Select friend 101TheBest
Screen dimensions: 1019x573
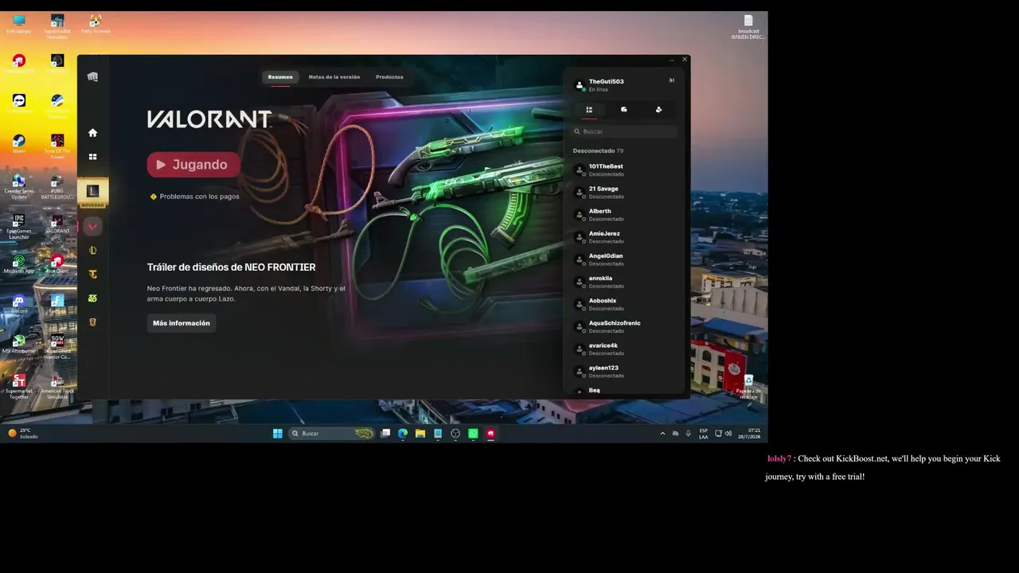coord(626,170)
